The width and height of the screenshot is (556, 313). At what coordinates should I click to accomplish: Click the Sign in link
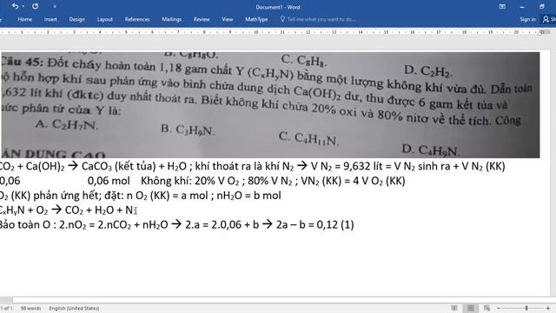pos(527,19)
